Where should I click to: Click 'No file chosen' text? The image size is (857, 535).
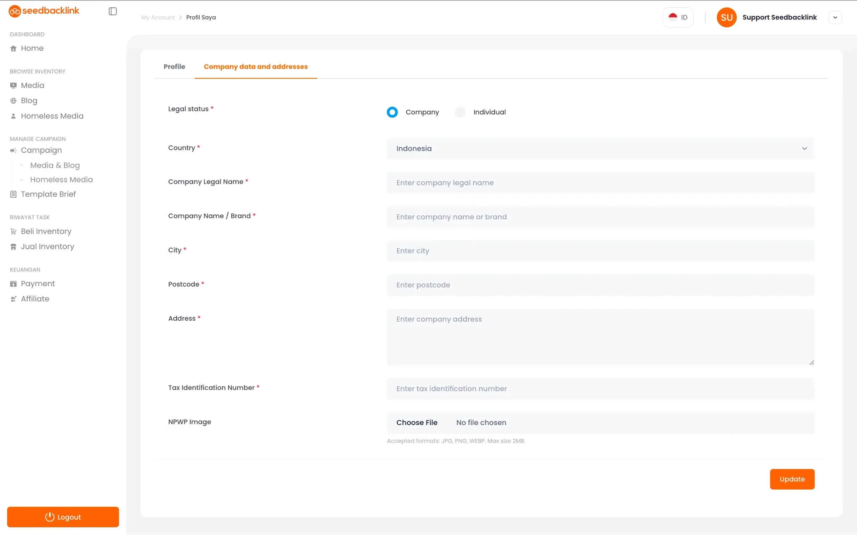[x=481, y=422]
